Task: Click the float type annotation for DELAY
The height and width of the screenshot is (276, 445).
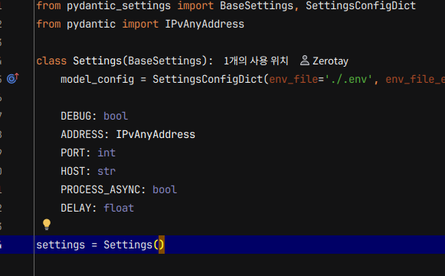Action: click(x=119, y=208)
